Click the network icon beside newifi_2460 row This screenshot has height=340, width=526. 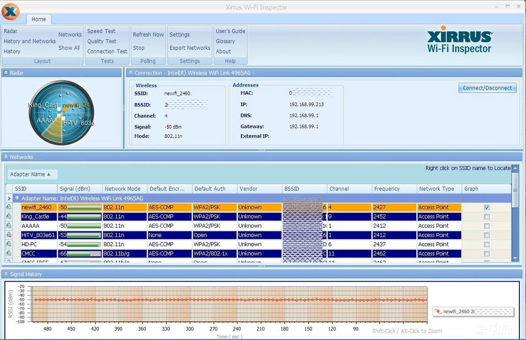(x=9, y=207)
